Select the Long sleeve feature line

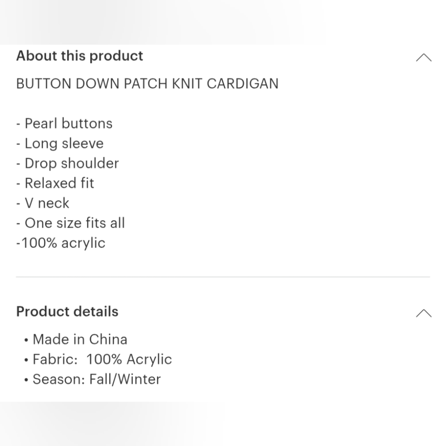tap(60, 144)
